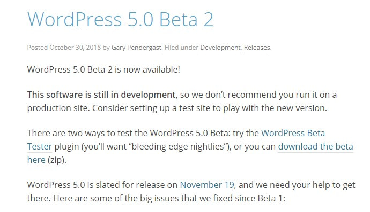The height and width of the screenshot is (212, 370).
Task: Click the October 30, 2018 post date
Action: tap(75, 48)
